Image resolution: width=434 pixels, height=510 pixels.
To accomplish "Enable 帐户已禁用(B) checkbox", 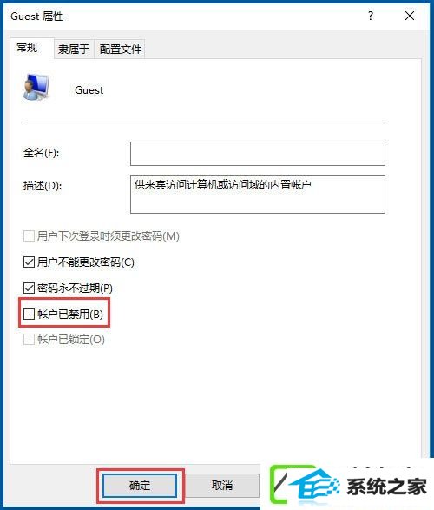I will coord(29,314).
